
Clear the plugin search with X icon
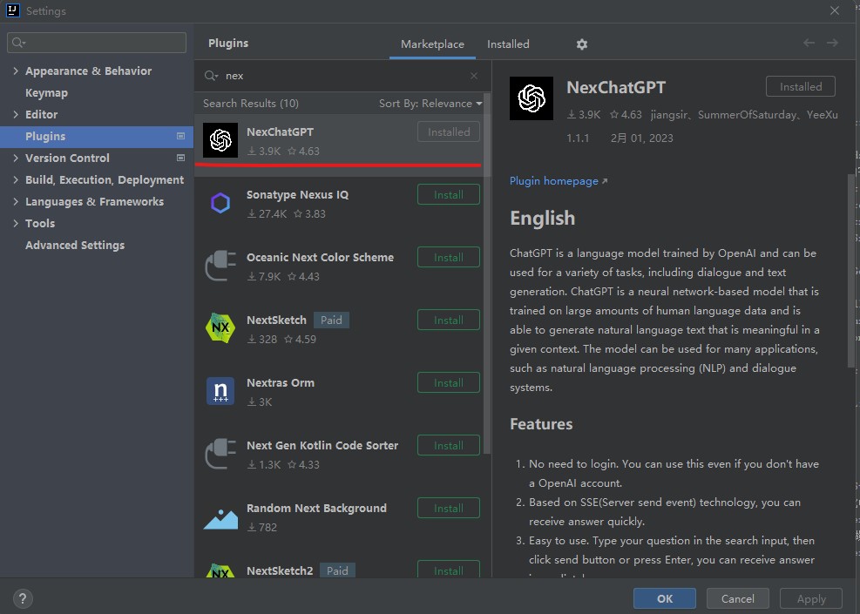point(474,76)
